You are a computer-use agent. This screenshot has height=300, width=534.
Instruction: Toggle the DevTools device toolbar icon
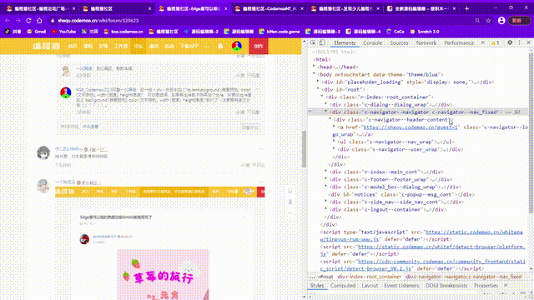pyautogui.click(x=321, y=42)
